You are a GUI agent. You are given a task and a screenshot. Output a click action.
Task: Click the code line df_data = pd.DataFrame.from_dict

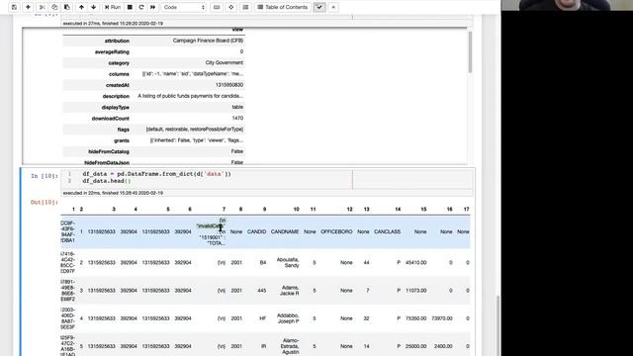(156, 174)
